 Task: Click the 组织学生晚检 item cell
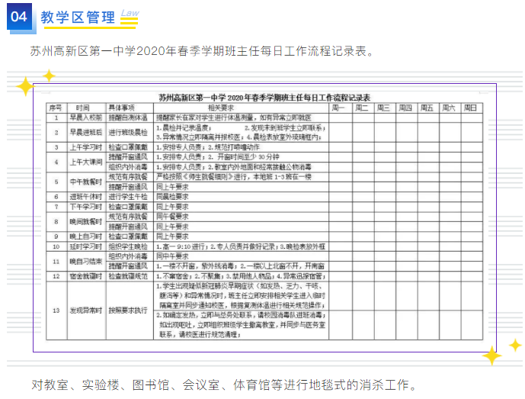tap(128, 246)
